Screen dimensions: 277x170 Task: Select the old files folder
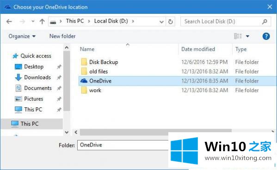point(98,71)
